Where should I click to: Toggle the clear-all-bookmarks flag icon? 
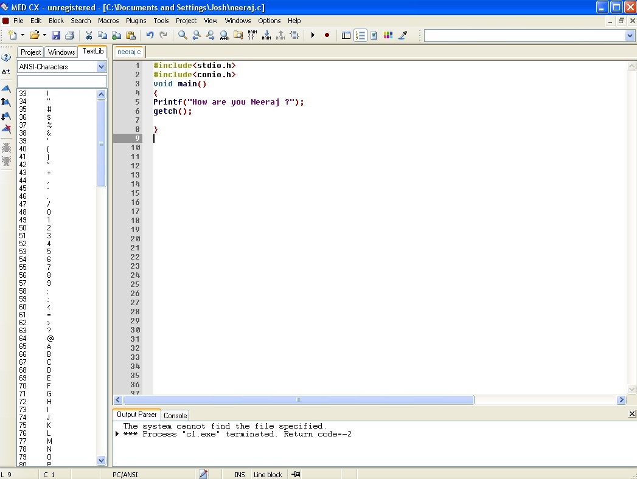pos(6,129)
